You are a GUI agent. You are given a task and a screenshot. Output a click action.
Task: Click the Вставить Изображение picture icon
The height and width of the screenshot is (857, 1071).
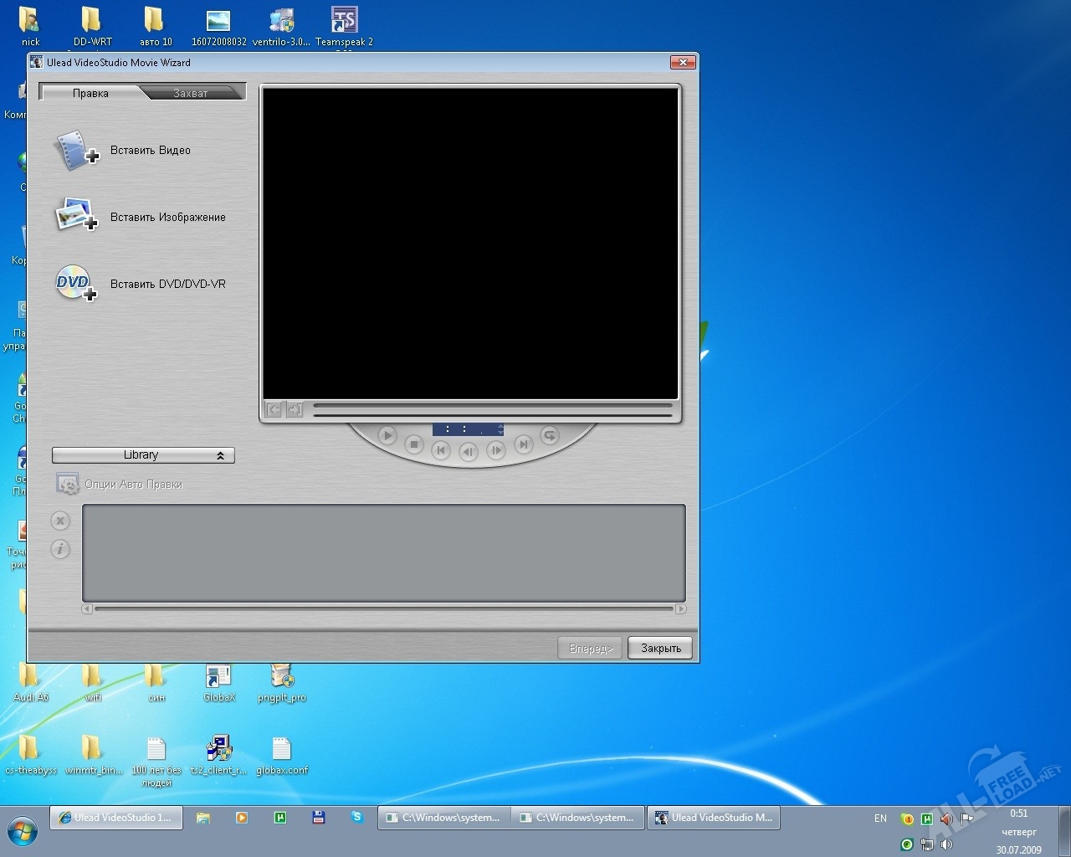[76, 215]
